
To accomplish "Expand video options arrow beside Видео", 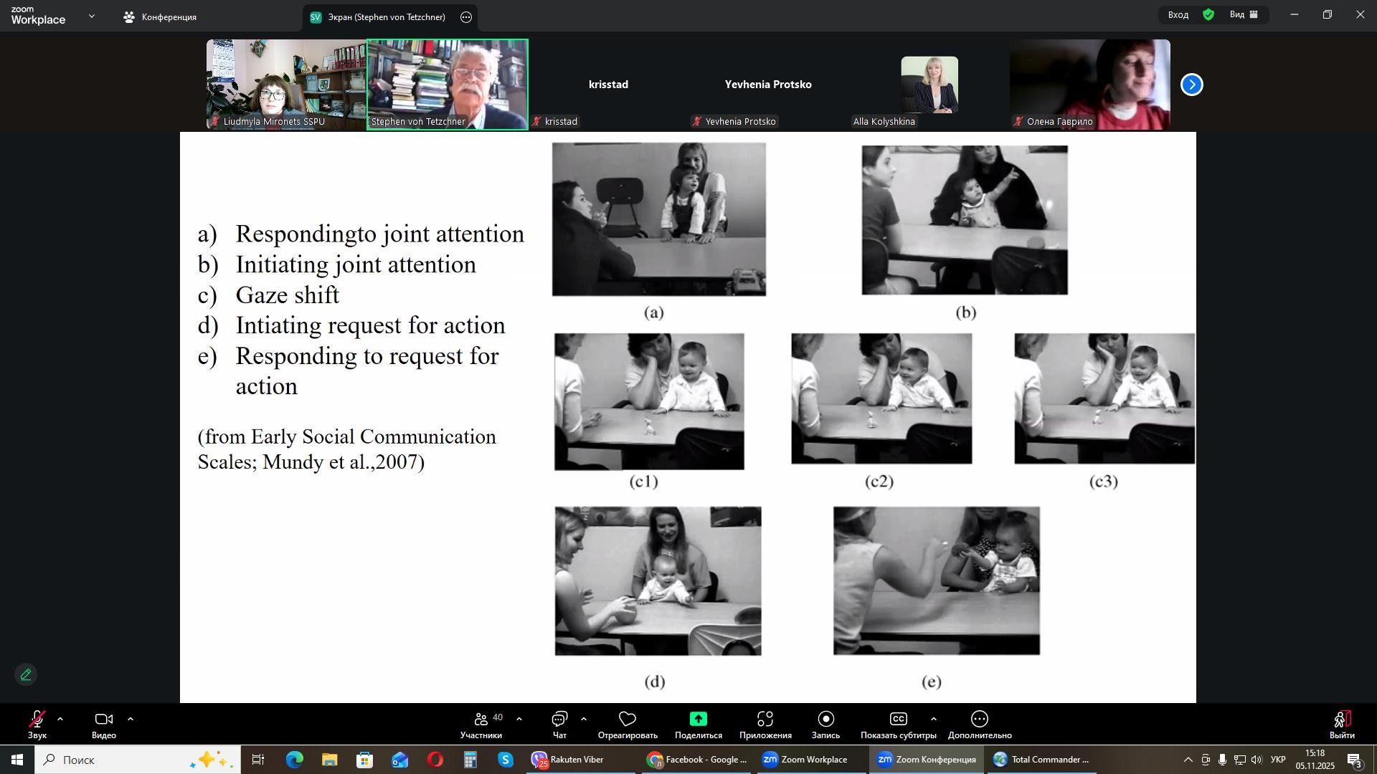I will click(131, 719).
